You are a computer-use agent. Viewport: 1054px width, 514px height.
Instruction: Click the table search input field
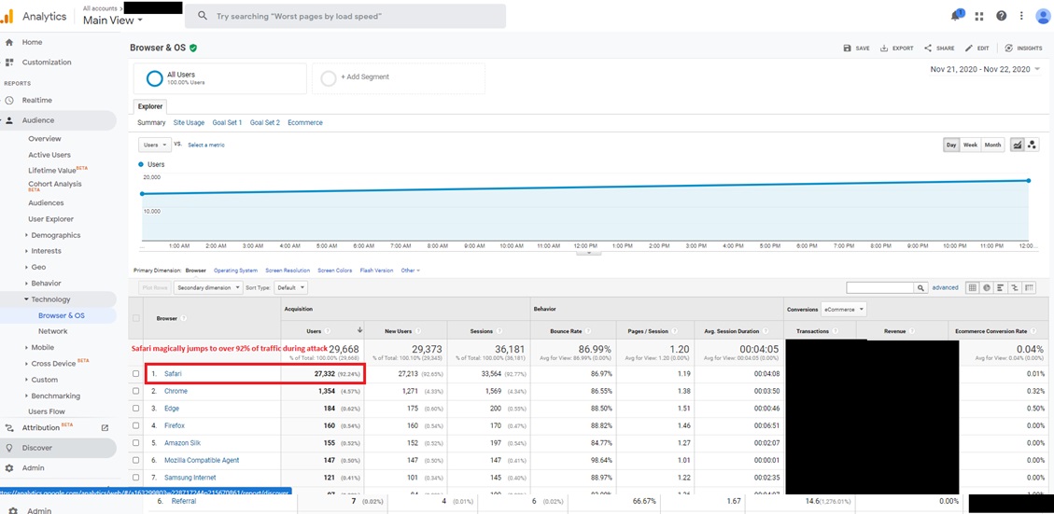[x=880, y=287]
